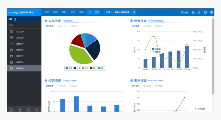Select the 员工学历 sub-tab under HR Report
Screen dimensions: 221x120
[50, 26]
